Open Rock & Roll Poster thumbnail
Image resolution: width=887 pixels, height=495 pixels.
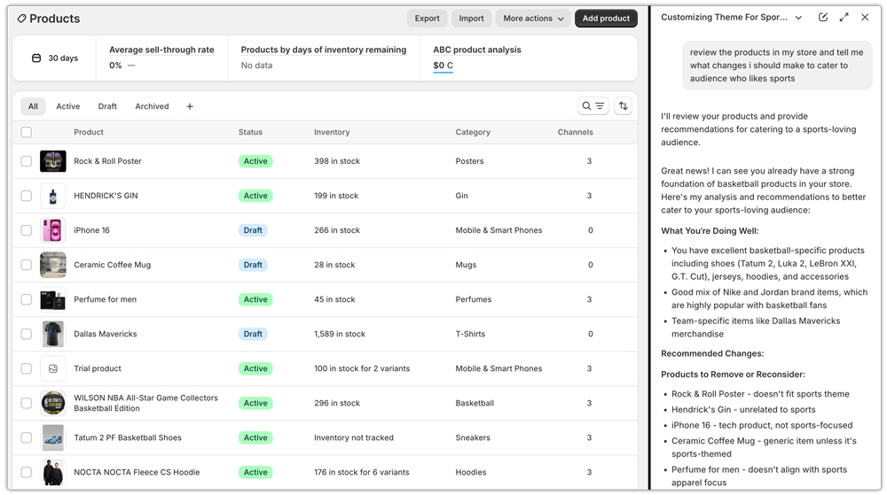[53, 161]
